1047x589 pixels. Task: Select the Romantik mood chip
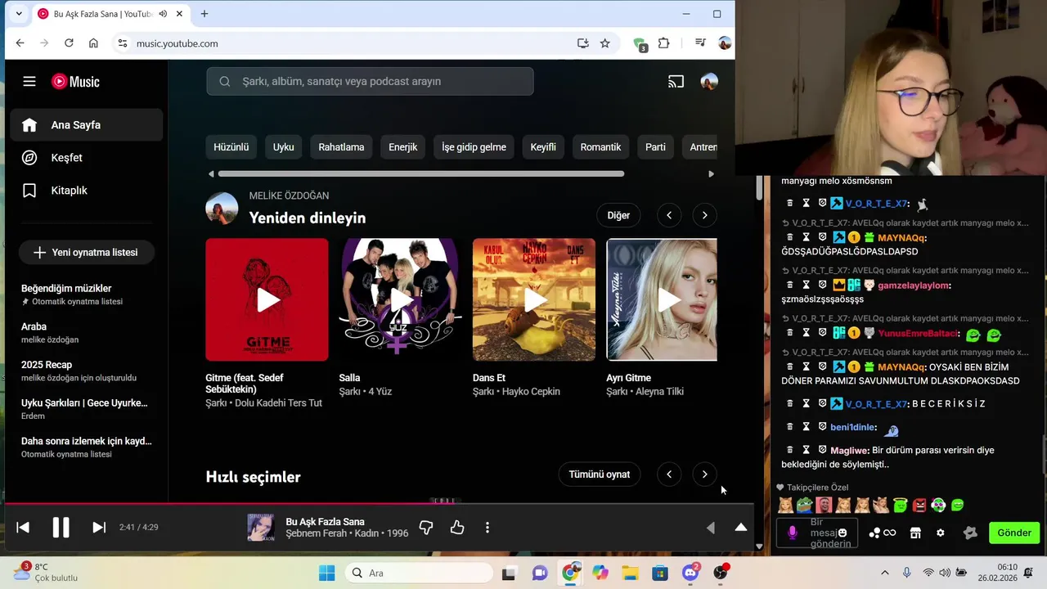coord(600,147)
